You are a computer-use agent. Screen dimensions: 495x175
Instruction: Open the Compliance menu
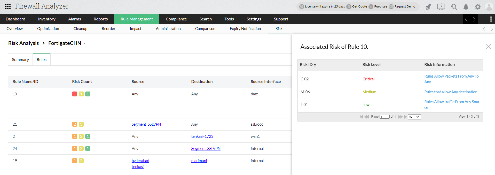[176, 19]
